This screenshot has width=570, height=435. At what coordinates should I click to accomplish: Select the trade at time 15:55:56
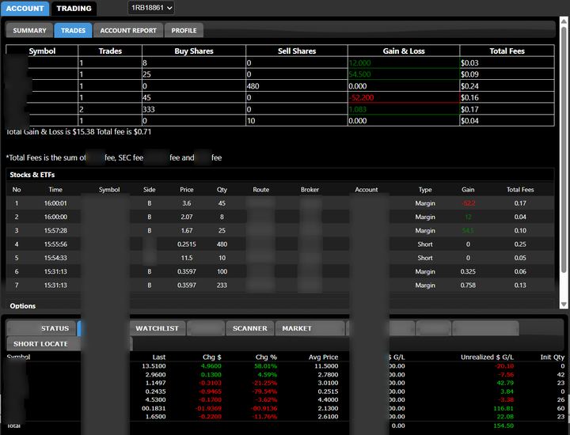click(280, 244)
